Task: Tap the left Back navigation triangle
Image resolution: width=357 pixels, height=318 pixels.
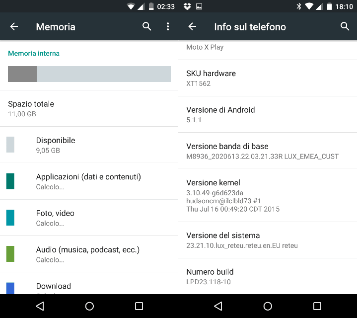Action: (x=40, y=306)
